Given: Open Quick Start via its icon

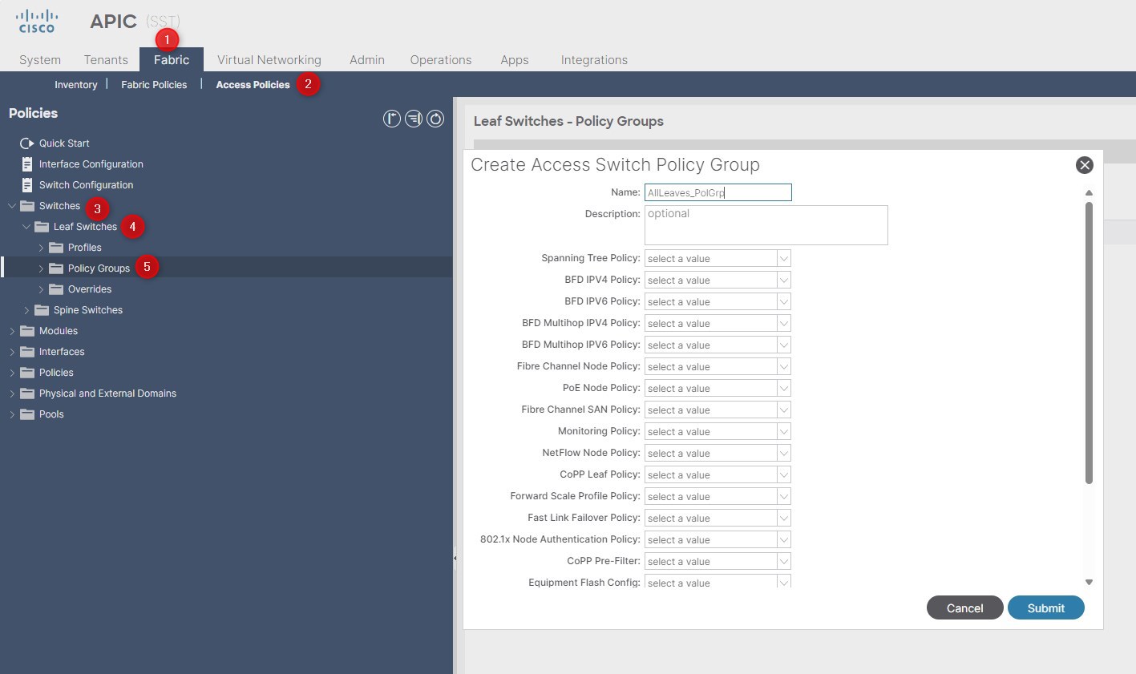Looking at the screenshot, I should pos(26,143).
